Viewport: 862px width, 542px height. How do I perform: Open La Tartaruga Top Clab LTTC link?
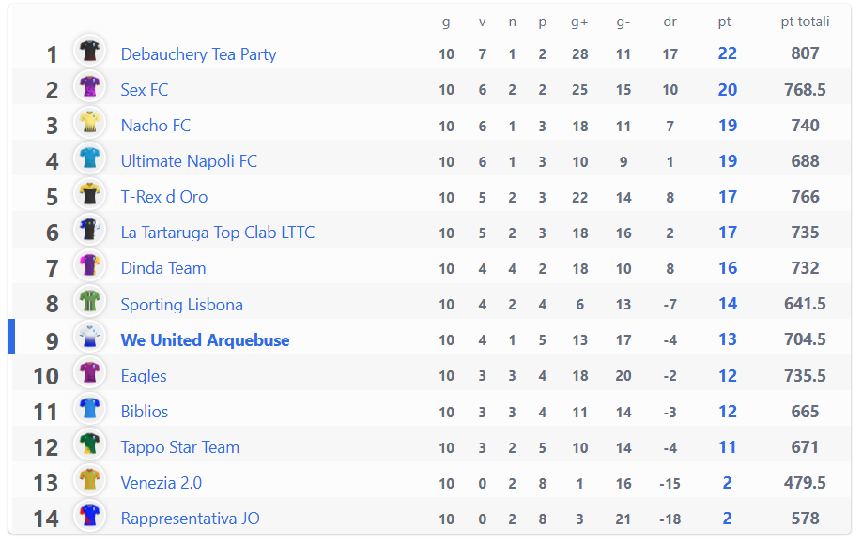pyautogui.click(x=218, y=233)
